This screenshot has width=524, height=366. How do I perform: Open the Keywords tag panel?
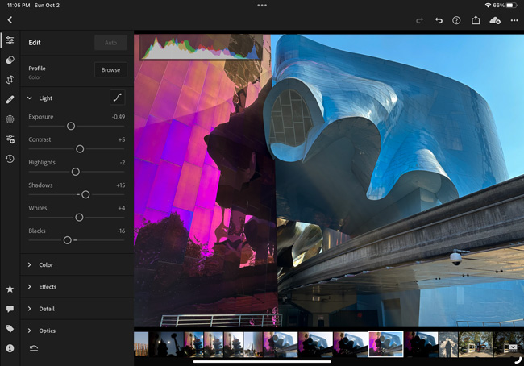(x=10, y=328)
